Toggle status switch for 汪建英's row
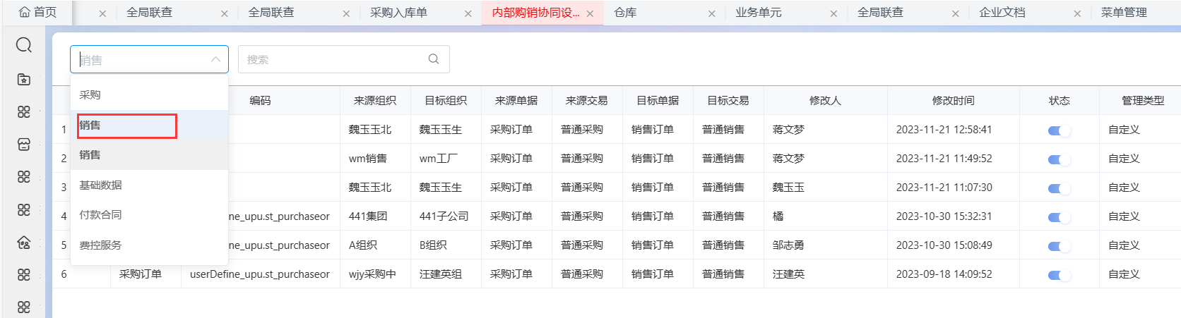The width and height of the screenshot is (1181, 318). (1058, 275)
